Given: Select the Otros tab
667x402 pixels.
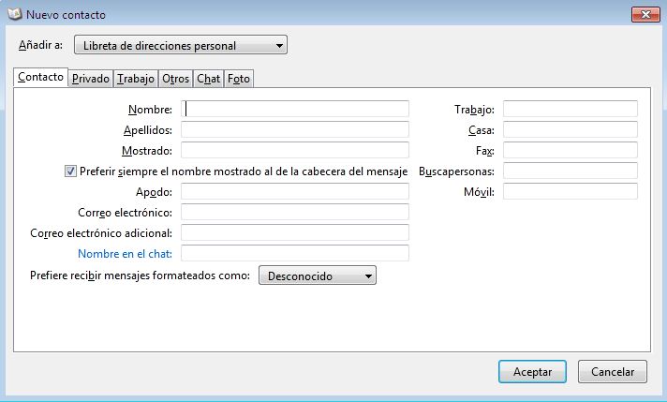Looking at the screenshot, I should tap(175, 79).
